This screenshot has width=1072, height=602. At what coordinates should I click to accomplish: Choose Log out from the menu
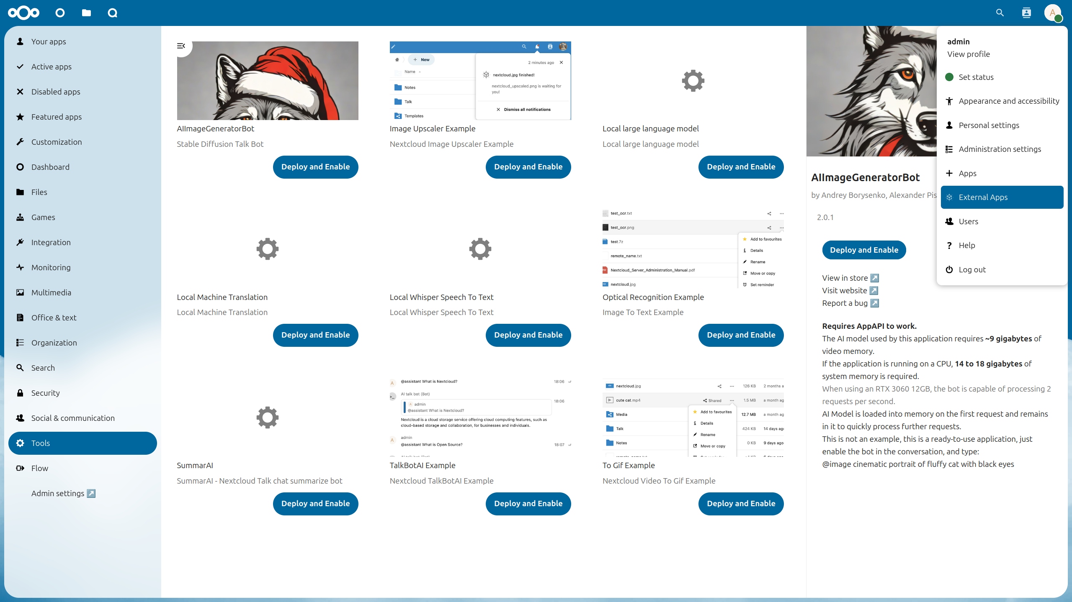(972, 270)
